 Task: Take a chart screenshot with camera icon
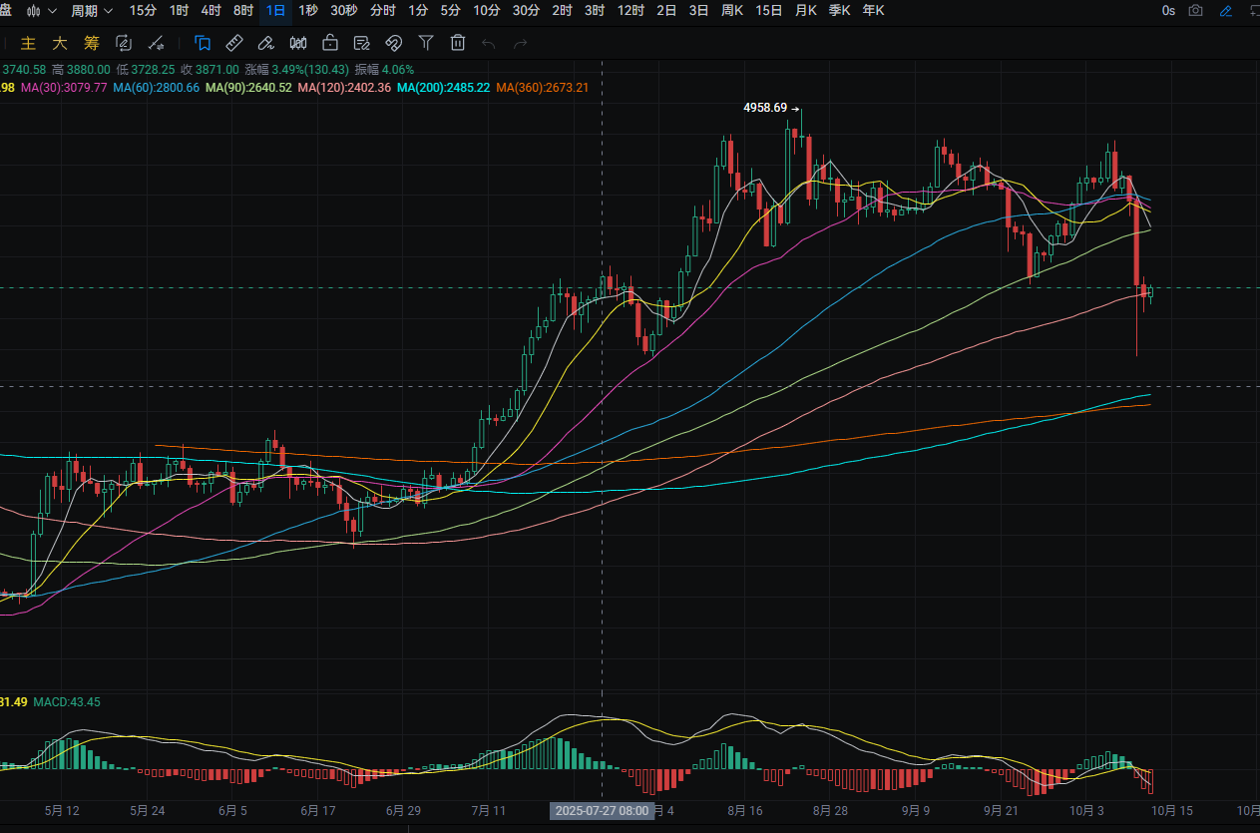[x=1196, y=11]
